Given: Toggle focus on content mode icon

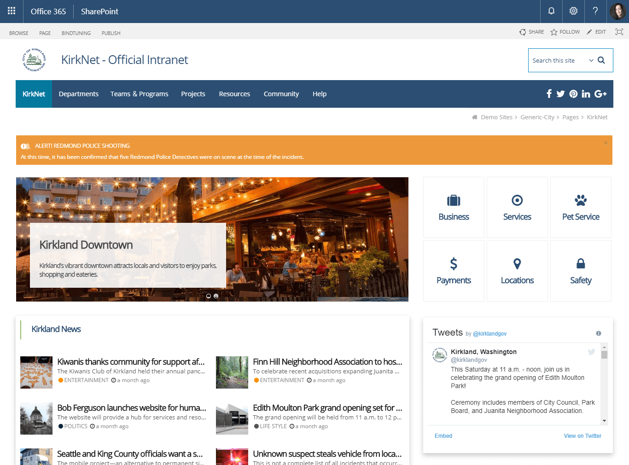Looking at the screenshot, I should point(619,32).
